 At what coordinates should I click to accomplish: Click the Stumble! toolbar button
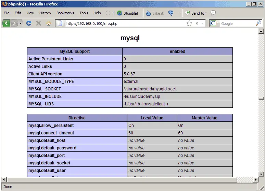[x=127, y=13]
